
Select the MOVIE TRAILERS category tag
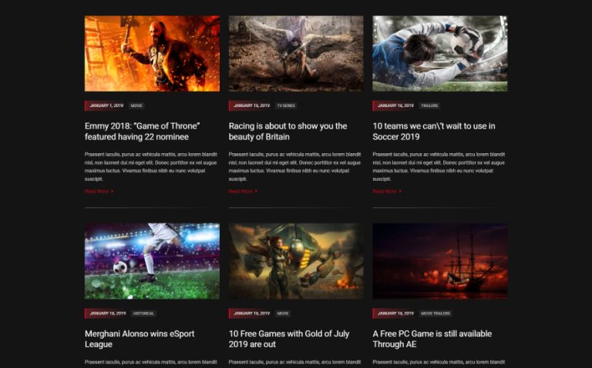(436, 313)
